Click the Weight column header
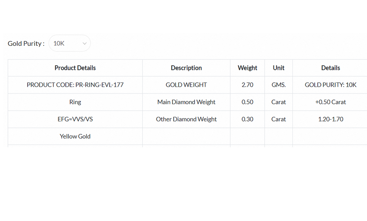This screenshot has height=221, width=367. (x=247, y=68)
